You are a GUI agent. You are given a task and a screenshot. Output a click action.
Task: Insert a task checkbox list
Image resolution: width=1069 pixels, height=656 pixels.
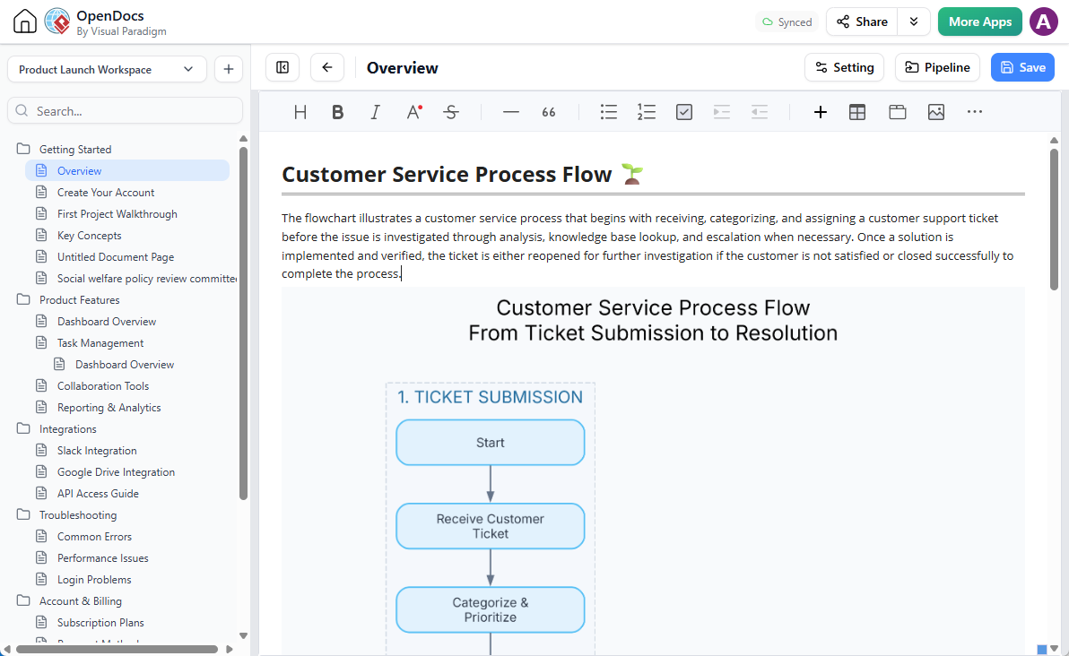click(683, 112)
